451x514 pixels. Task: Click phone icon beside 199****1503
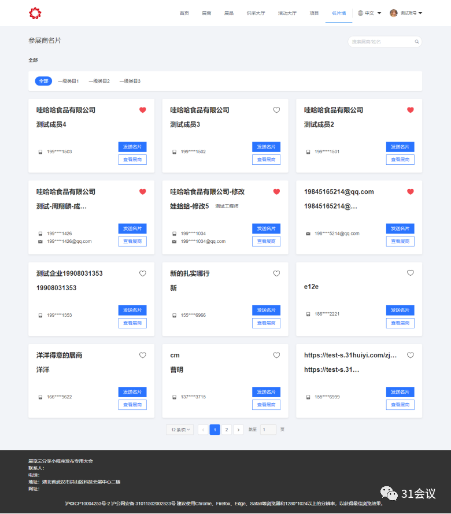click(40, 152)
